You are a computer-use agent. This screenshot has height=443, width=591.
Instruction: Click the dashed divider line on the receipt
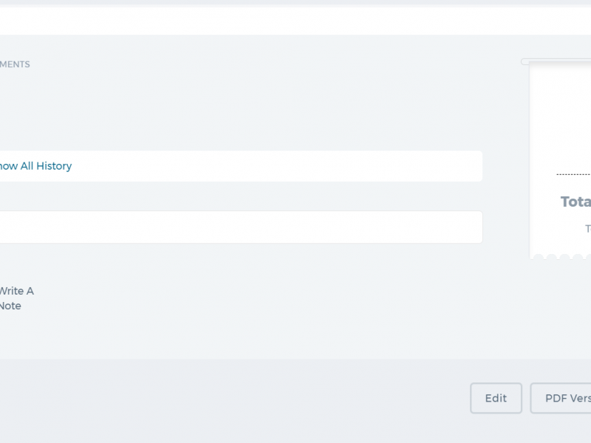coord(574,174)
